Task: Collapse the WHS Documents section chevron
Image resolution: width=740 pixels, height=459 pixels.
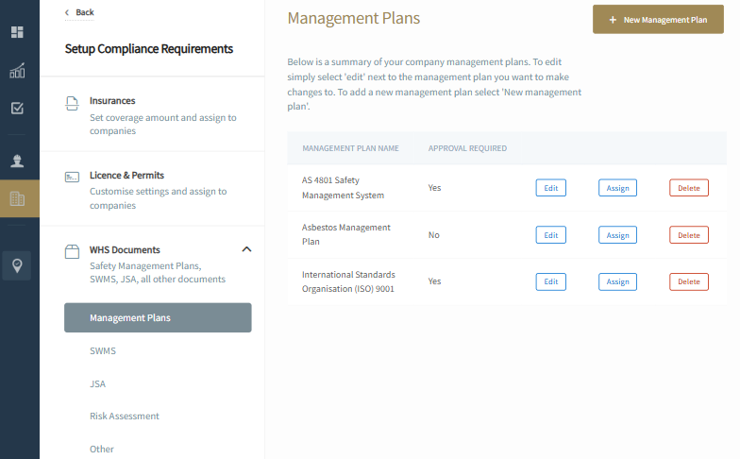Action: tap(246, 249)
